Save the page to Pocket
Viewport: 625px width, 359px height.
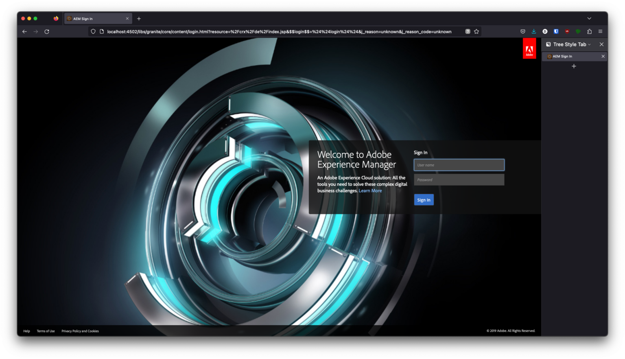coord(523,31)
